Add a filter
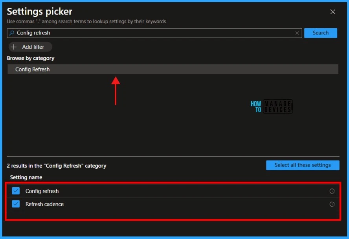 coord(30,47)
